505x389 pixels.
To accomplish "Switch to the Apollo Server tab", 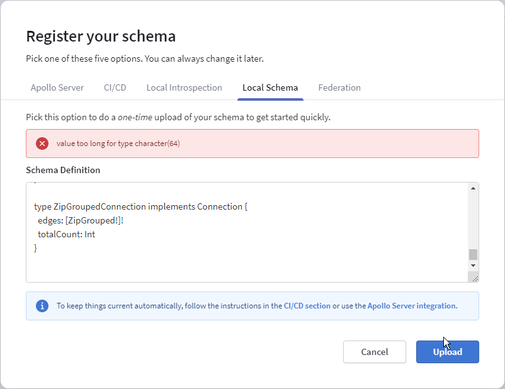I will click(x=57, y=87).
